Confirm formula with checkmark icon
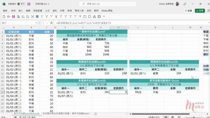 [47, 23]
